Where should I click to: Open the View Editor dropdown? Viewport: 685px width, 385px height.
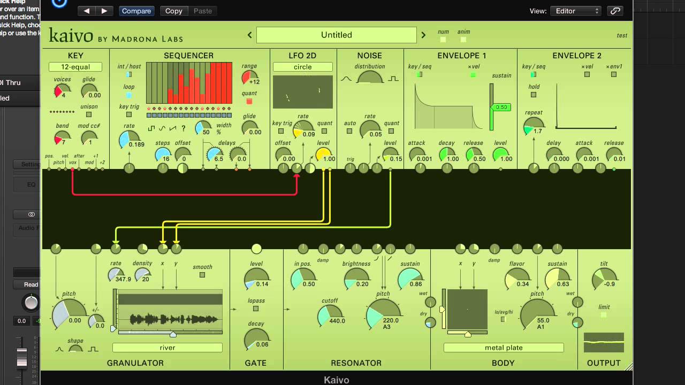pyautogui.click(x=575, y=11)
